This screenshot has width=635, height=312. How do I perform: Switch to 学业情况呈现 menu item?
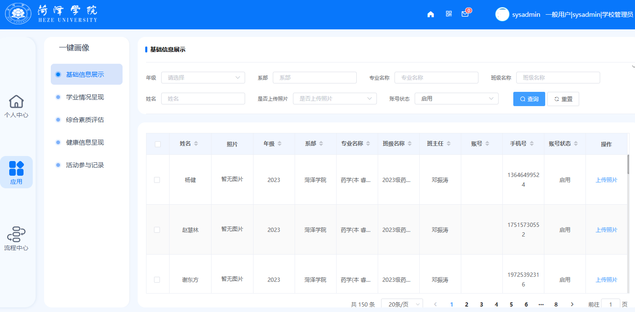click(x=85, y=97)
